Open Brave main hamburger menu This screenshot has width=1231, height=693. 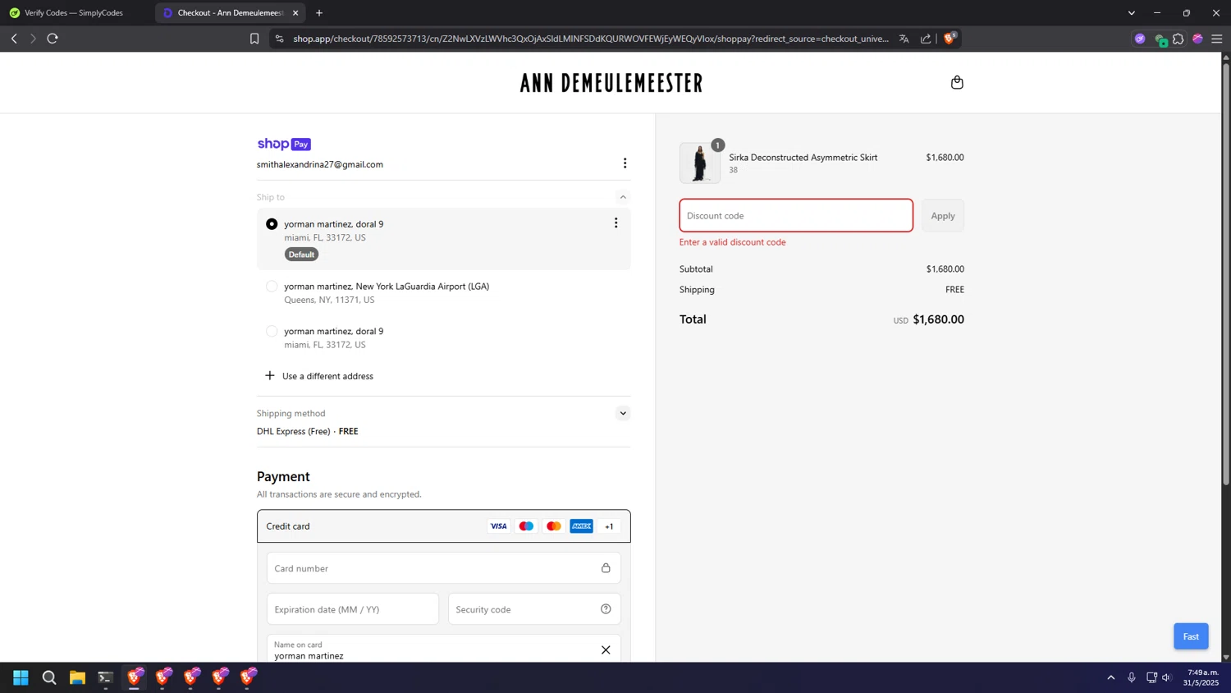[1216, 39]
